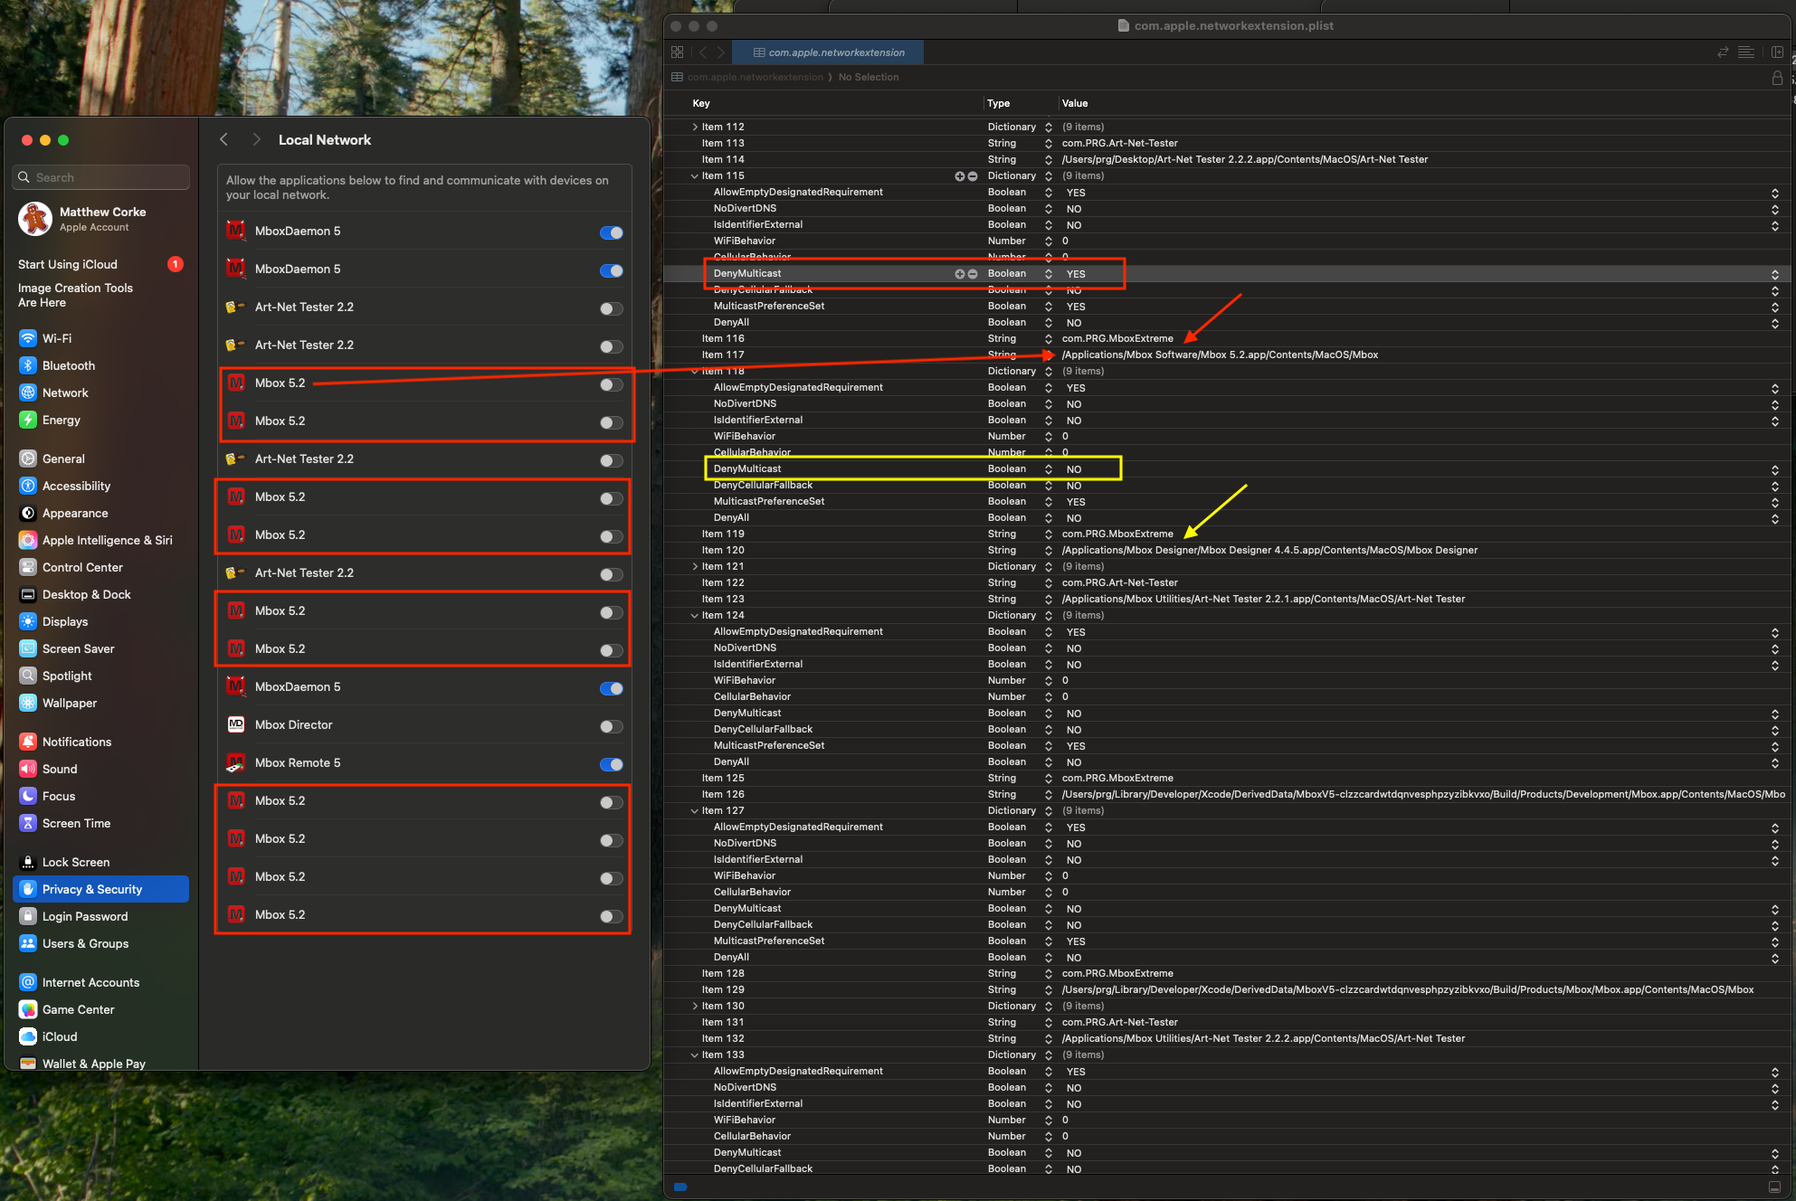Click the related items grid icon in Xcode
This screenshot has height=1201, width=1796.
(677, 52)
